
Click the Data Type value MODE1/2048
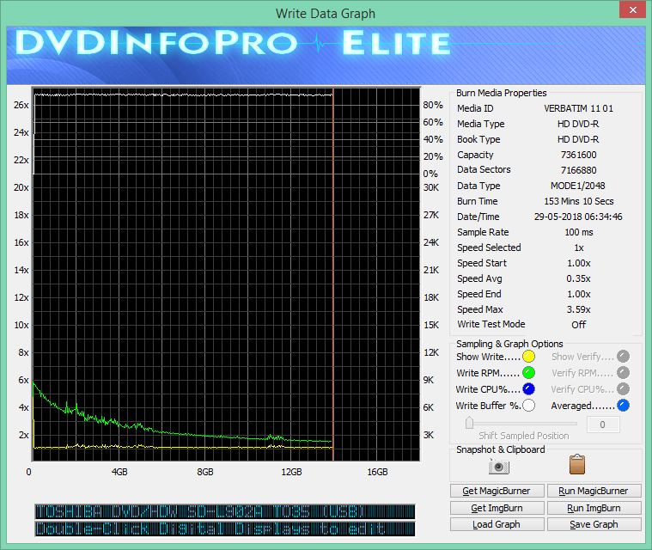[x=578, y=186]
